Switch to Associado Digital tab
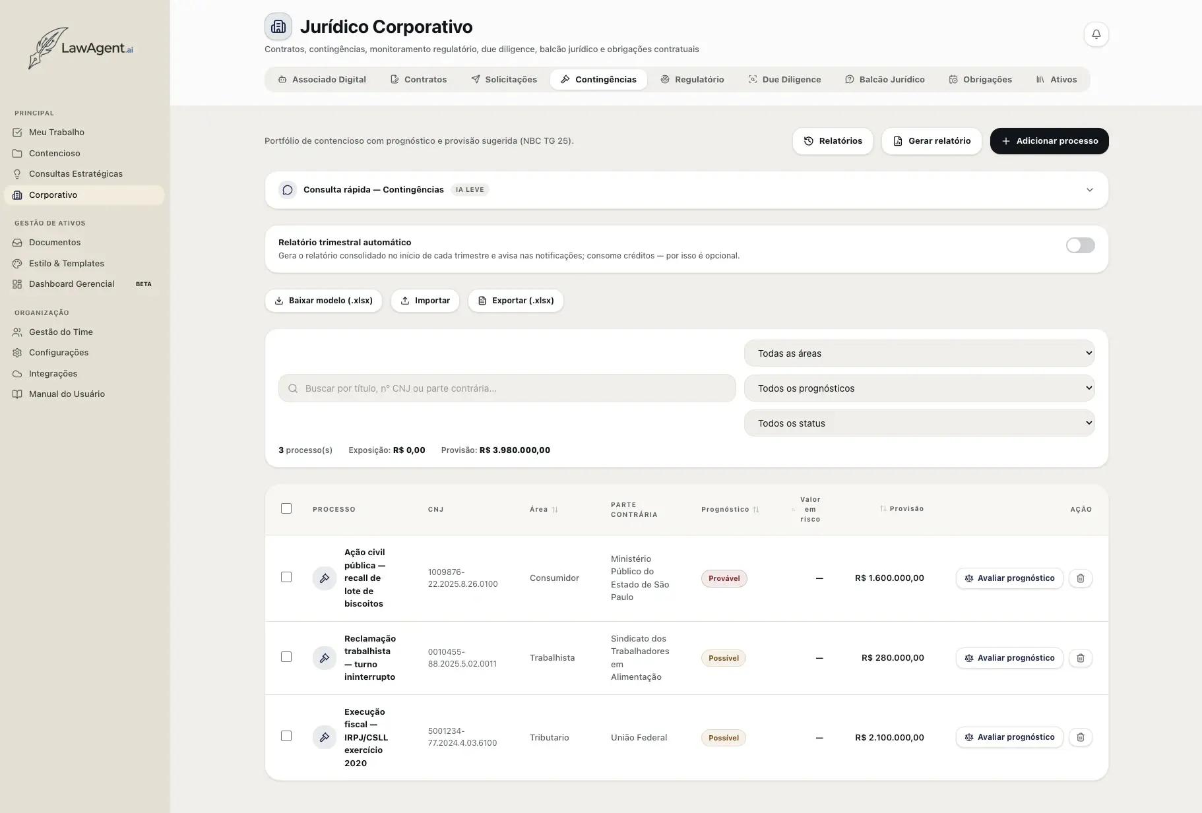The image size is (1202, 813). click(x=322, y=80)
